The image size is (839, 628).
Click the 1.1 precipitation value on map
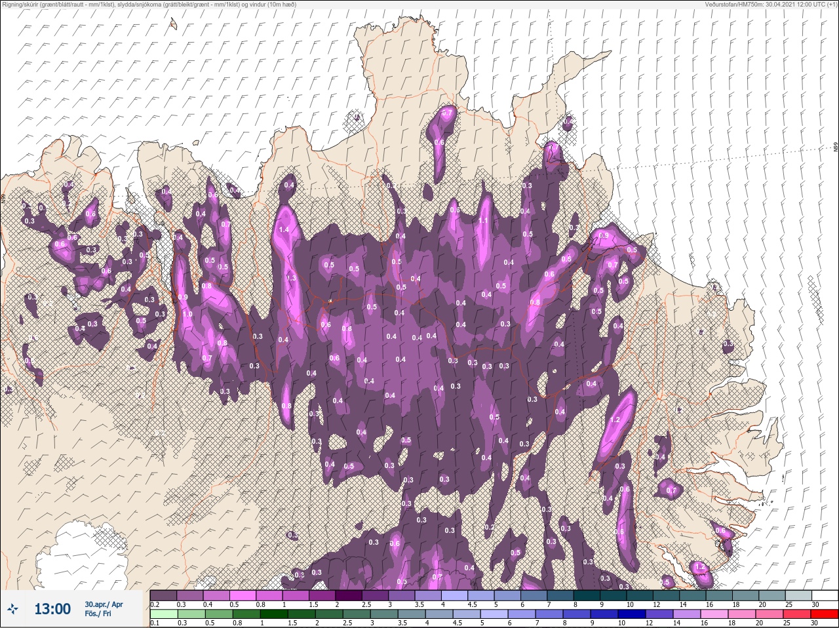point(483,221)
